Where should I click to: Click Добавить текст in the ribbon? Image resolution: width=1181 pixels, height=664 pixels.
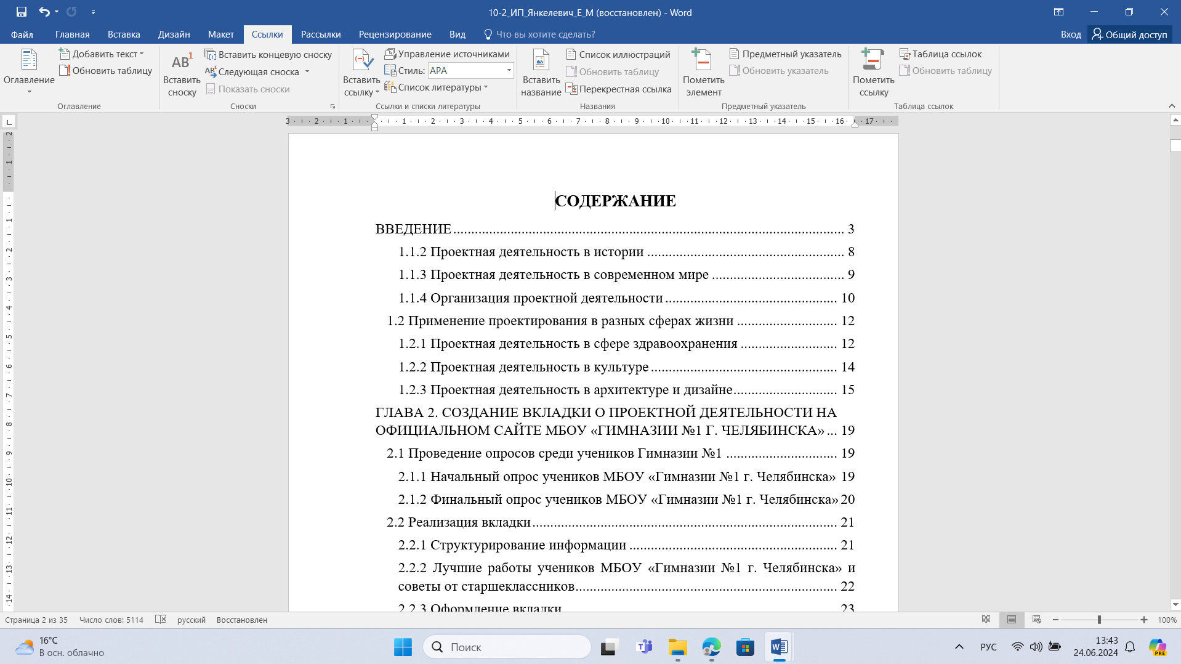coord(102,54)
